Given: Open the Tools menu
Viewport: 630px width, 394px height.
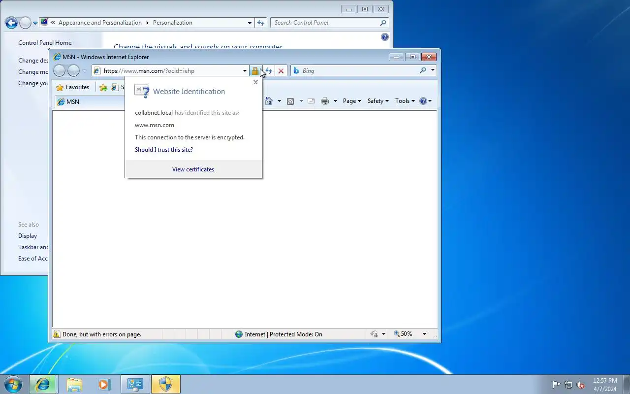Looking at the screenshot, I should tap(405, 101).
